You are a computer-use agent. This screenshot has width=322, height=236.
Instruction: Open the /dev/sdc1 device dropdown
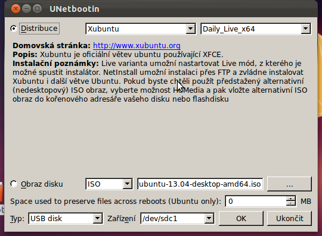tap(178, 219)
